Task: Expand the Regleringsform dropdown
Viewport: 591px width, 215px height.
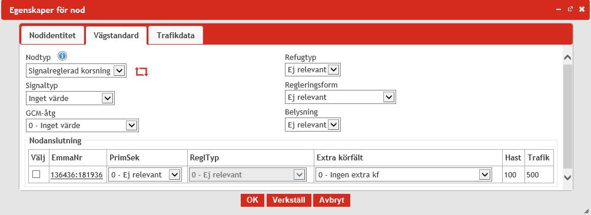Action: tap(340, 97)
